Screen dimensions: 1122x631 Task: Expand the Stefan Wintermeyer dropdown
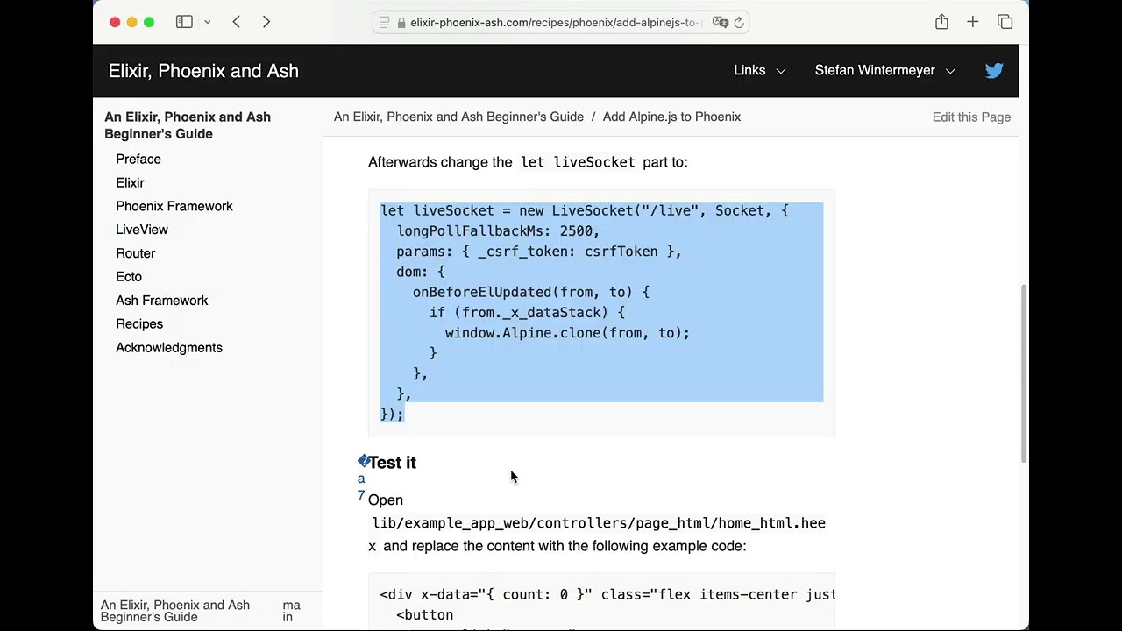884,71
